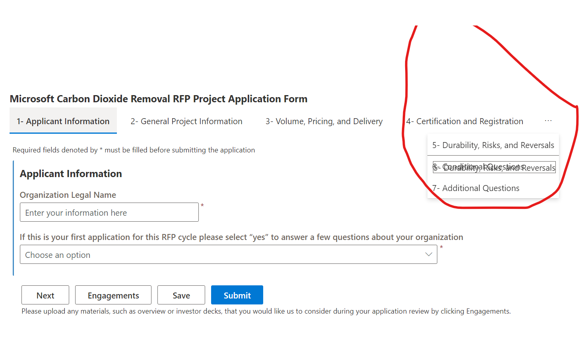Click the Organization Legal Name input field
The width and height of the screenshot is (588, 353).
pos(109,212)
